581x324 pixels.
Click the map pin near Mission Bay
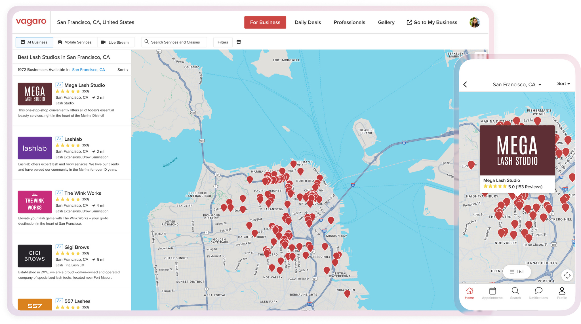[x=331, y=220]
